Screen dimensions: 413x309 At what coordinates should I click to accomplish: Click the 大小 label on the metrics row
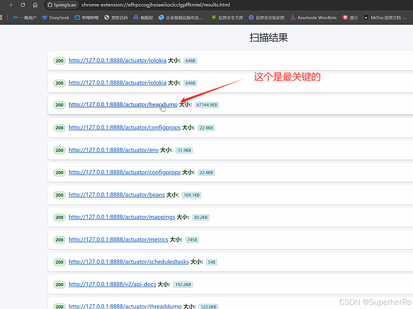pyautogui.click(x=176, y=239)
